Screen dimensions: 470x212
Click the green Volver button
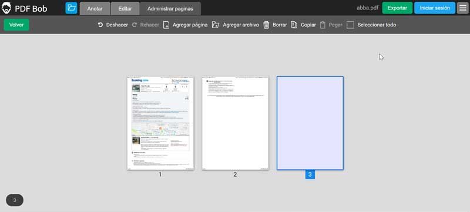tap(16, 25)
